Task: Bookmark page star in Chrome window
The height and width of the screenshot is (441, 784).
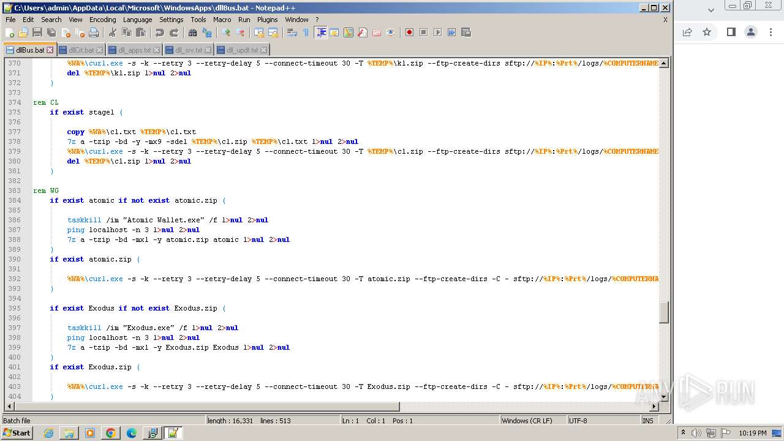Action: pyautogui.click(x=707, y=32)
